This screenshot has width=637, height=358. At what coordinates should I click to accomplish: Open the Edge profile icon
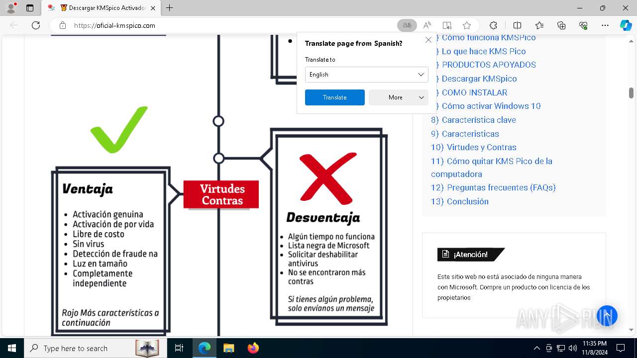(x=11, y=8)
